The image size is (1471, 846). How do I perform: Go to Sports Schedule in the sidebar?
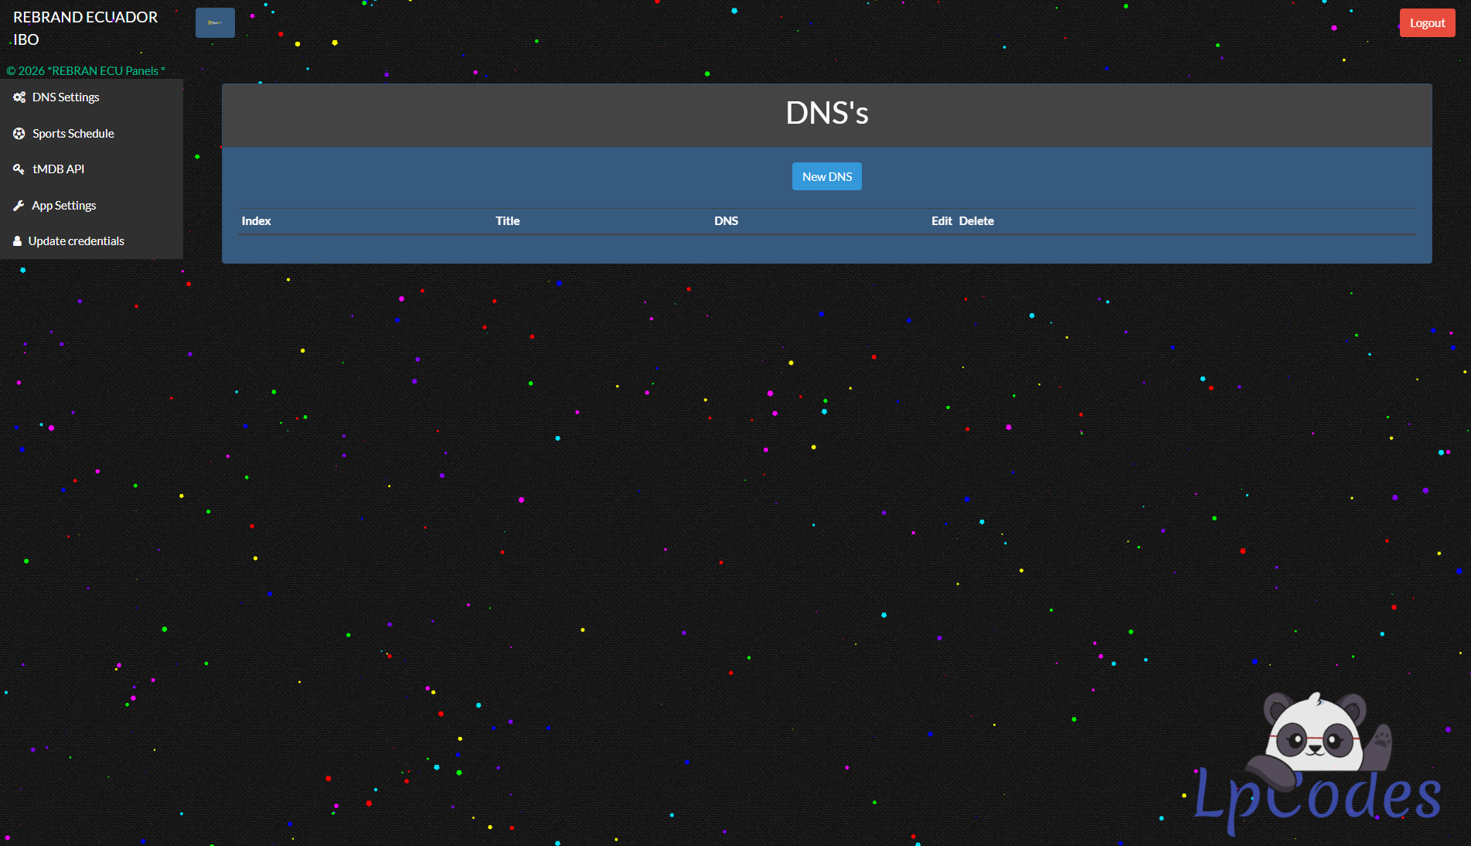coord(73,134)
